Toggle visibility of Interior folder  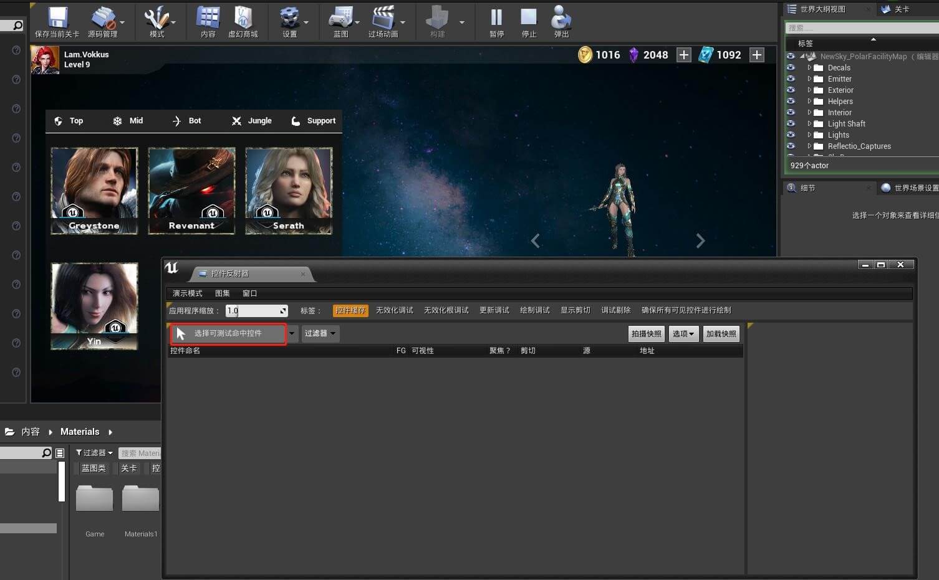click(791, 112)
